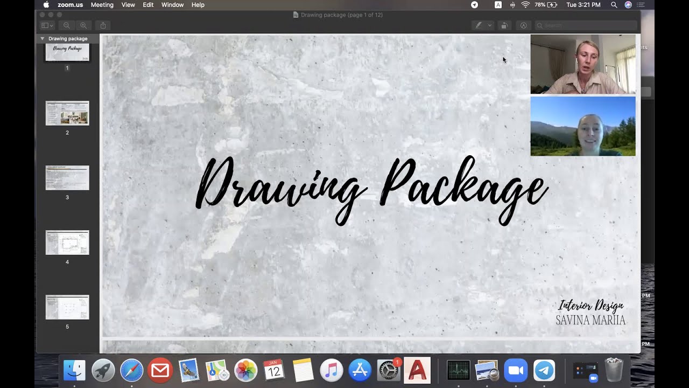The width and height of the screenshot is (689, 388).
Task: Click the Share button in Preview toolbar
Action: (103, 25)
